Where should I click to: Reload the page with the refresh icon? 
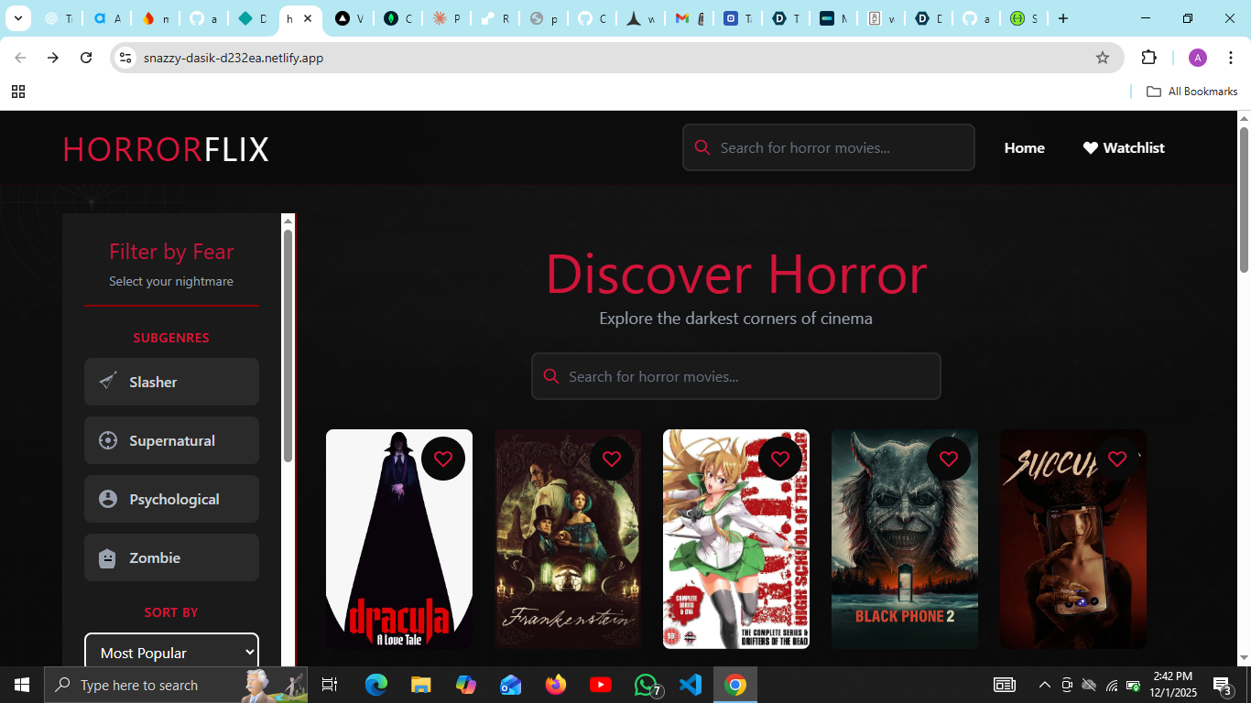pos(86,58)
